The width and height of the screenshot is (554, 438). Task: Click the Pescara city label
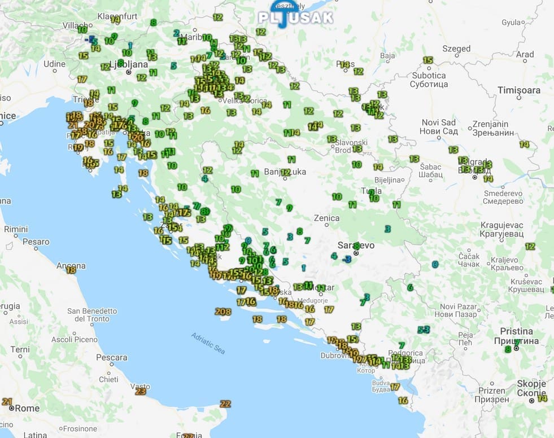[x=111, y=357]
